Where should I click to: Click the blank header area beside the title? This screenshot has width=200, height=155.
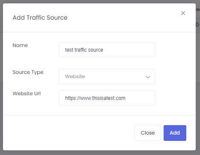click(123, 18)
